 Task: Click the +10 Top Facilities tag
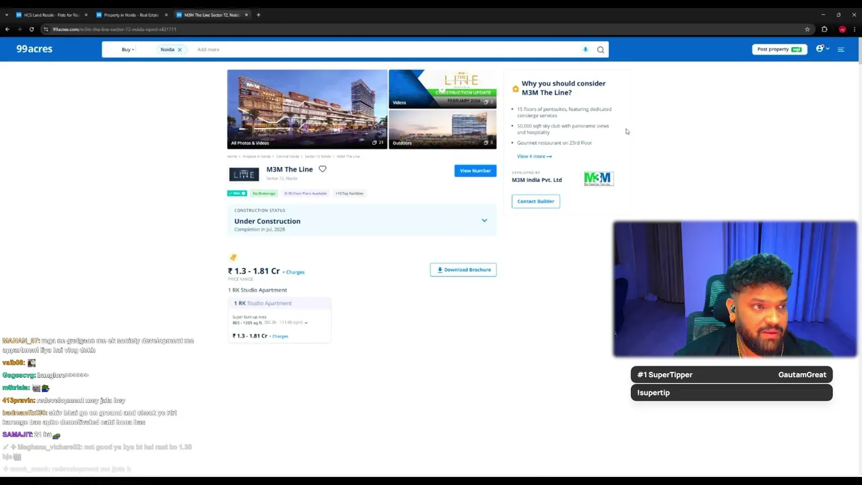pos(350,193)
